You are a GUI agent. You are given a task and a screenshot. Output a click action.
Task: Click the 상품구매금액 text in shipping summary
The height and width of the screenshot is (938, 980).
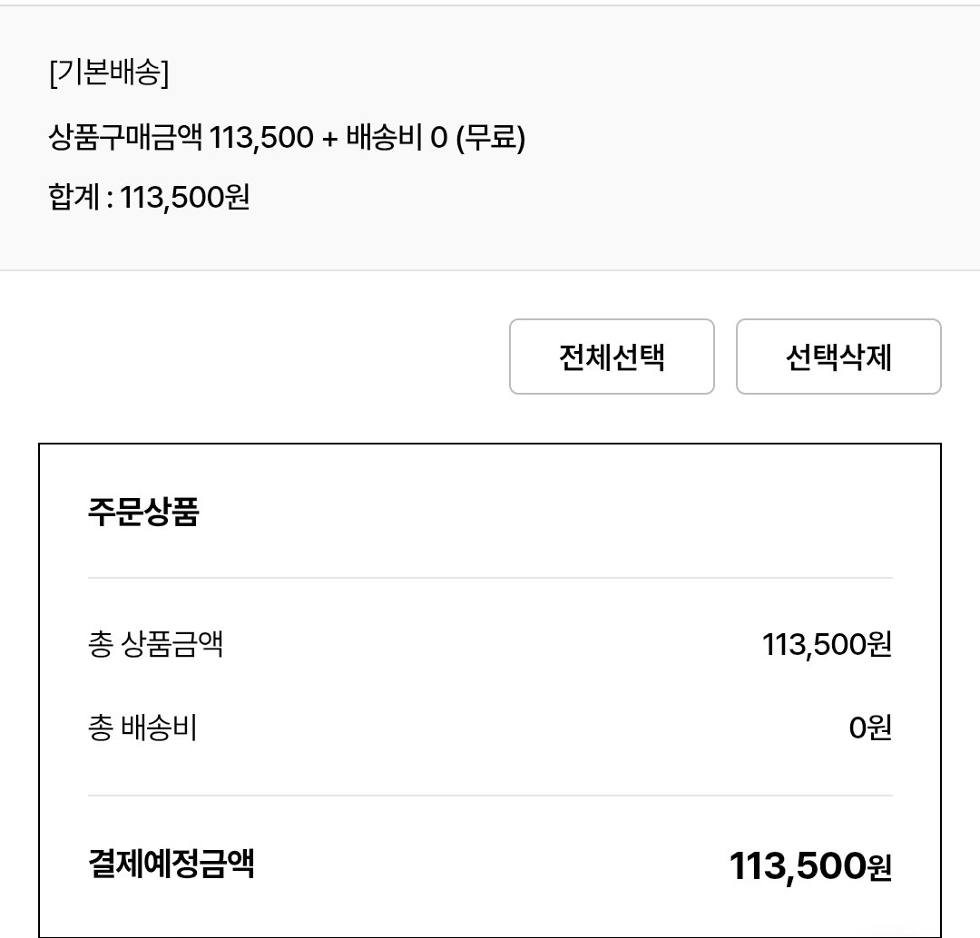click(x=125, y=137)
